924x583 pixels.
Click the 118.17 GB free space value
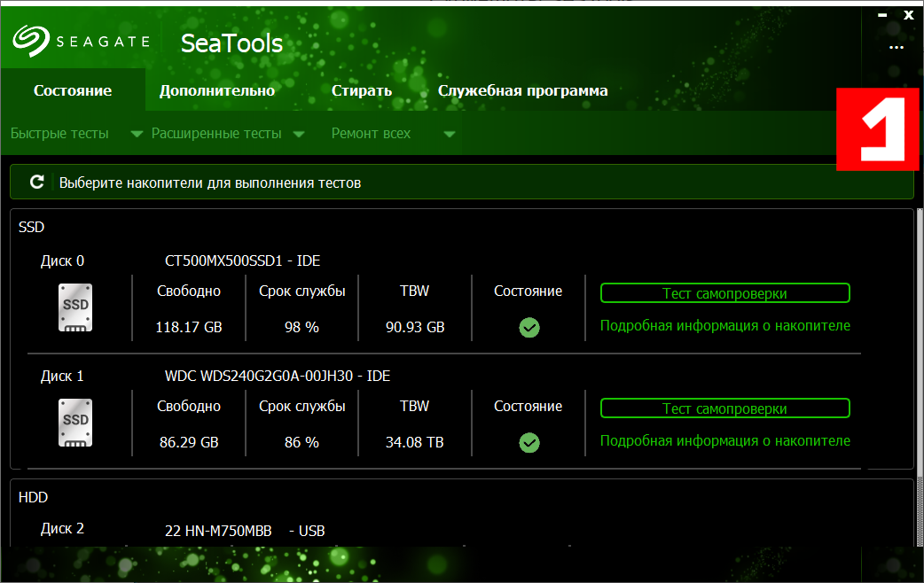[189, 328]
